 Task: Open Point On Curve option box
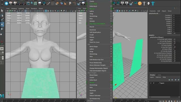coord(111,42)
